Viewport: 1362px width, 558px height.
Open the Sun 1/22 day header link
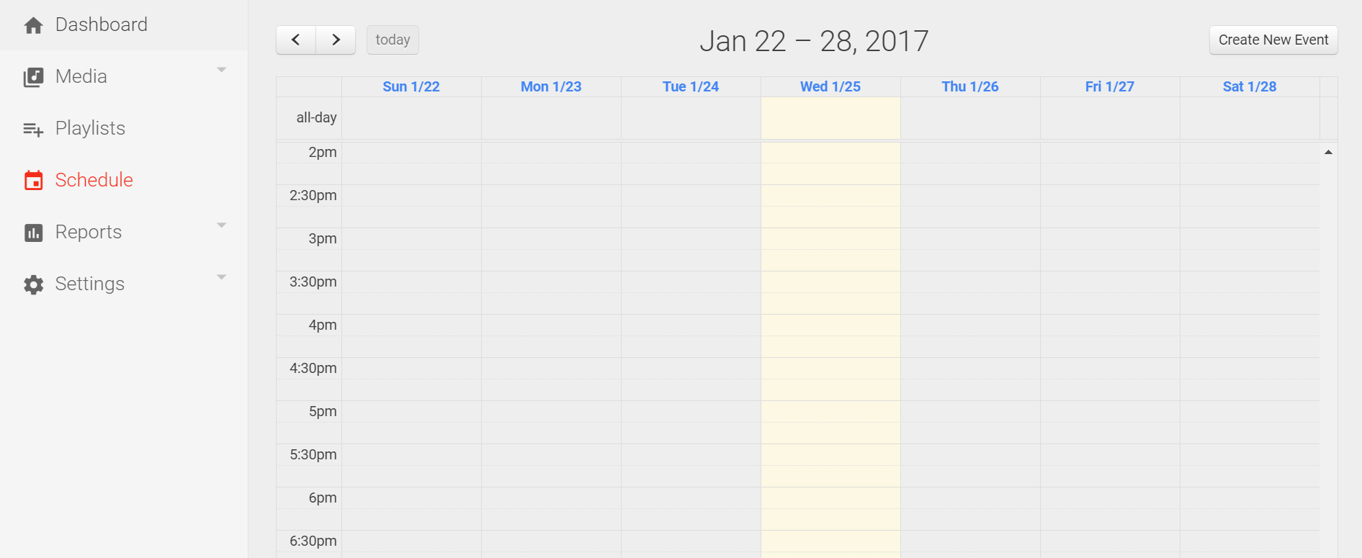(411, 86)
